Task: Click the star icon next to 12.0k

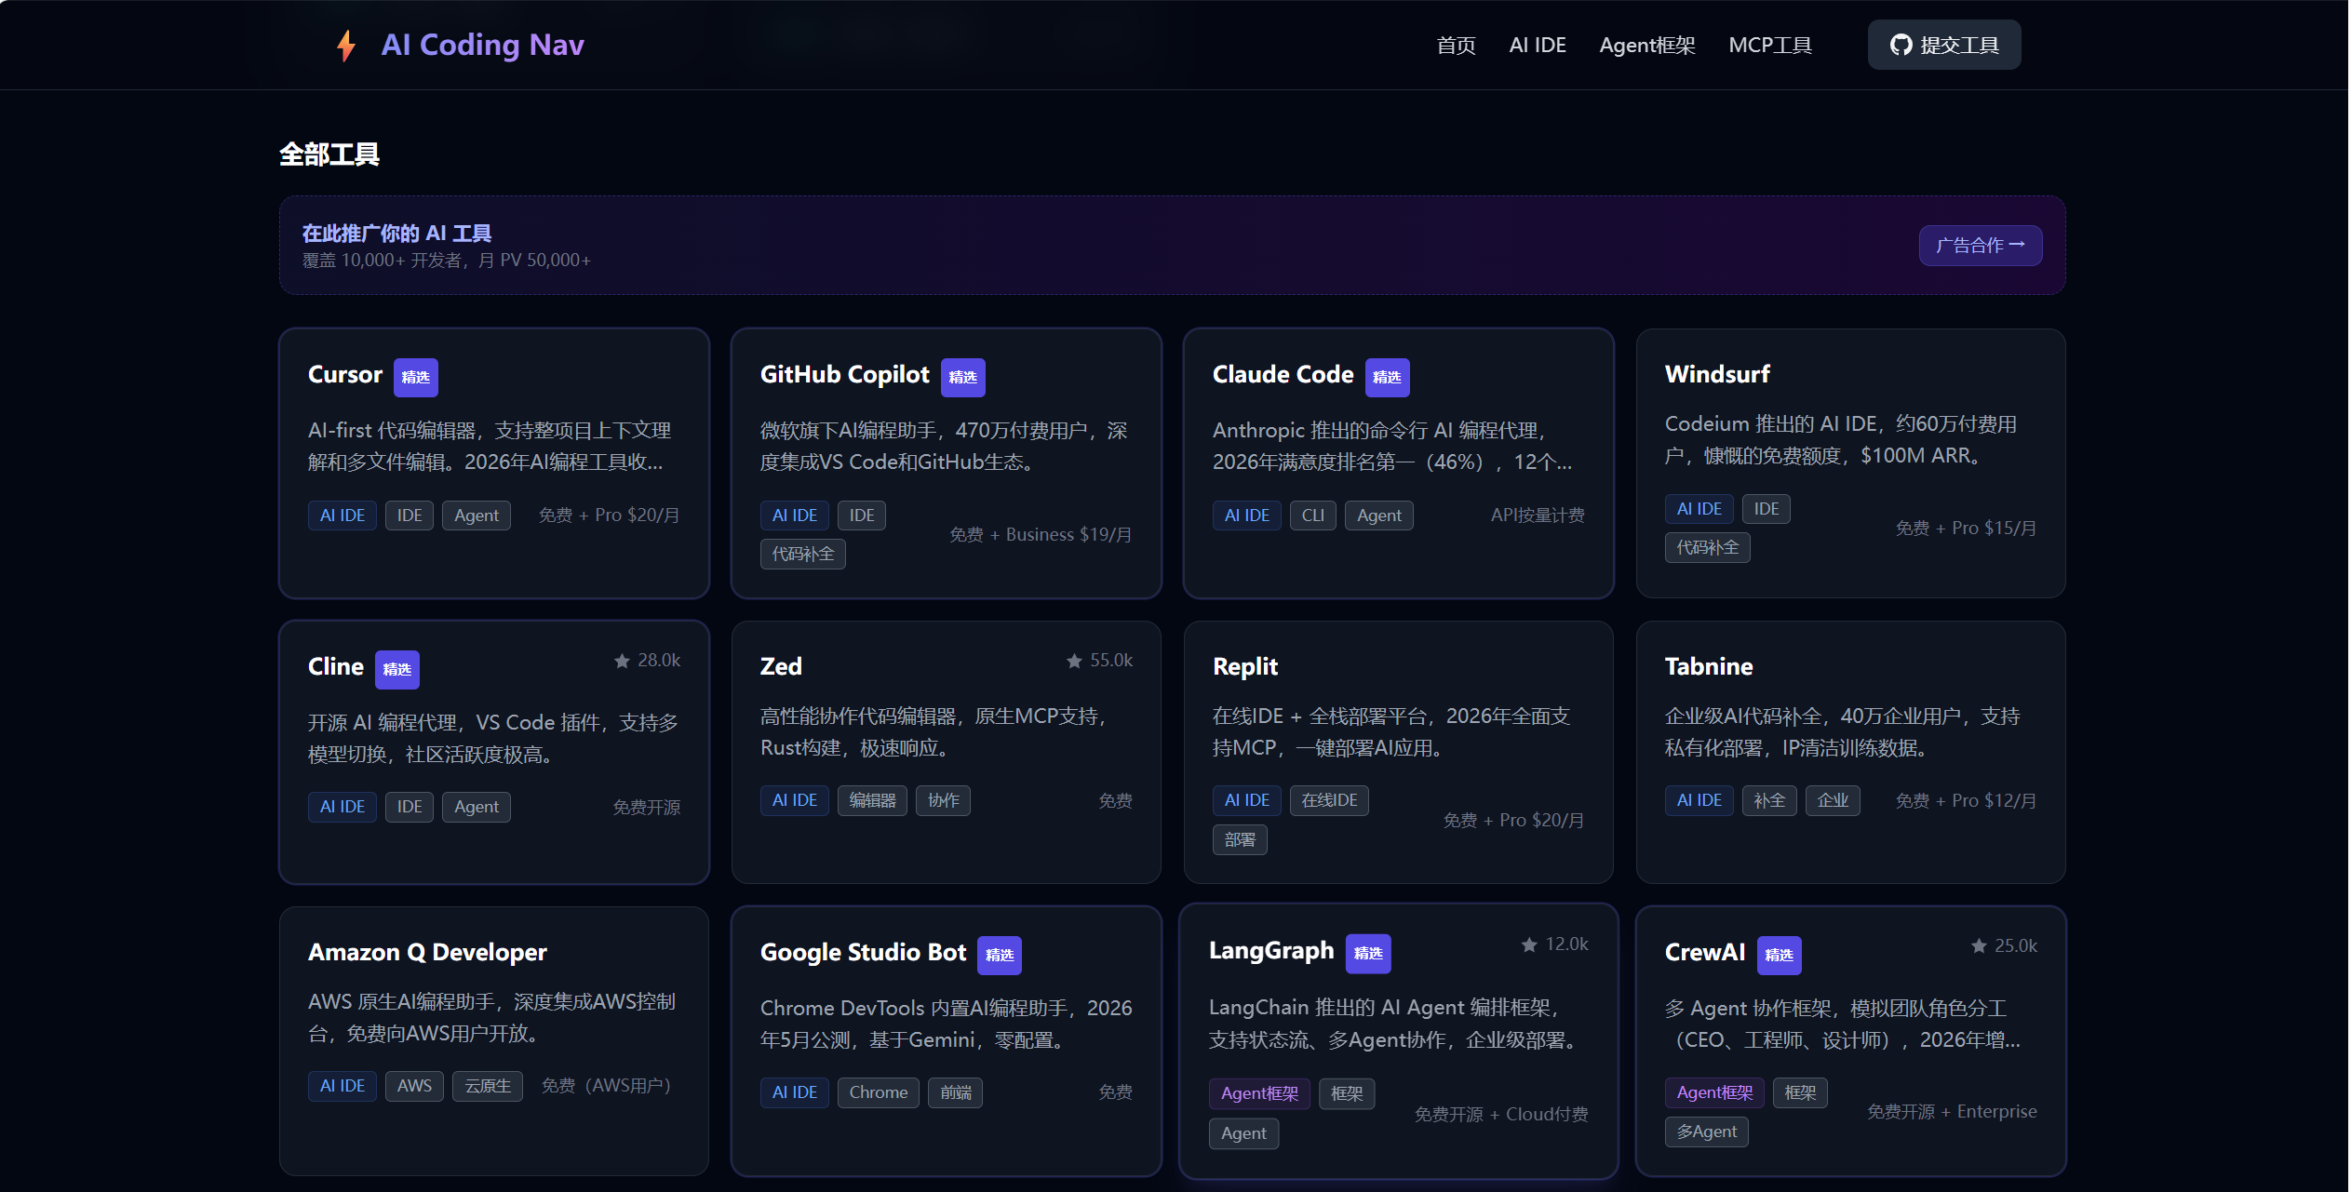Action: pyautogui.click(x=1529, y=944)
